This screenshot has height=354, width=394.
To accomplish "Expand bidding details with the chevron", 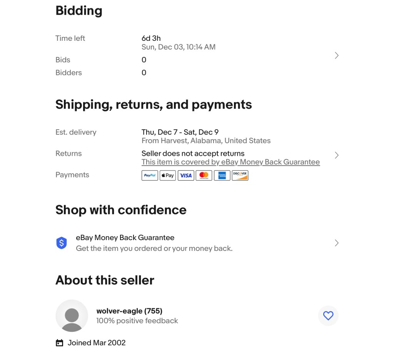I will pyautogui.click(x=337, y=55).
